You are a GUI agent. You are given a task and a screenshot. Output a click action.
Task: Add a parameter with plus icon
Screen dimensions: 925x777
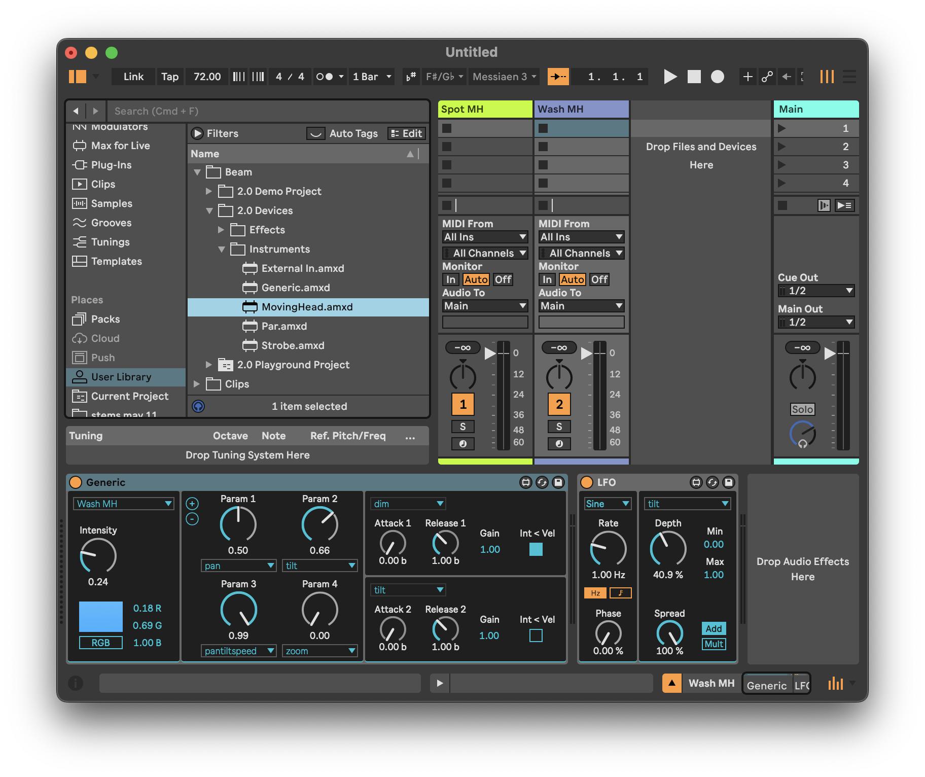(x=192, y=504)
